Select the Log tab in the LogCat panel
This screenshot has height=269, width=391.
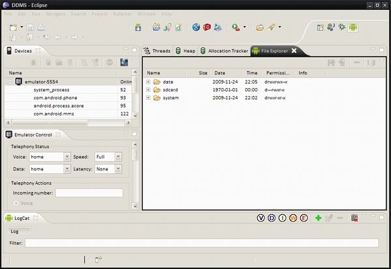pyautogui.click(x=19, y=231)
